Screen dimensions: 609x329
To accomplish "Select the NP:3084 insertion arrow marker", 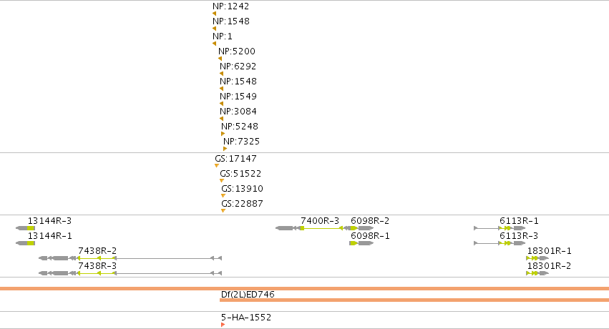I will 221,119.
